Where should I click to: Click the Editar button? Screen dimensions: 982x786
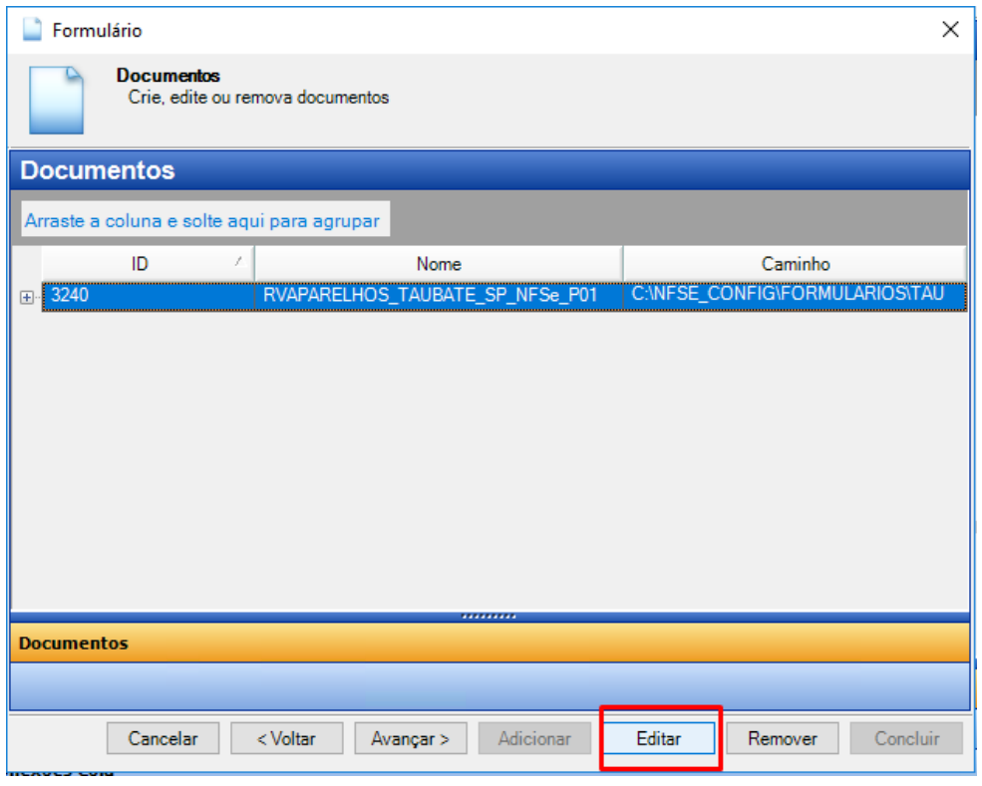click(x=659, y=738)
